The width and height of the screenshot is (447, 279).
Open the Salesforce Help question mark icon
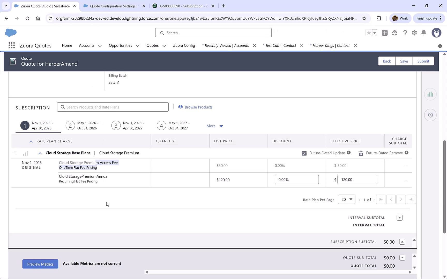405,33
